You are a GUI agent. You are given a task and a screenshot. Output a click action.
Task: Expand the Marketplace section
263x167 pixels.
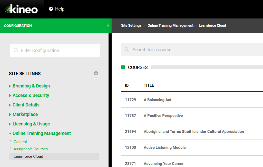[x=25, y=114]
